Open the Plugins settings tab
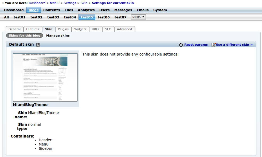Viewport: 262px width, 157px height. (x=63, y=29)
